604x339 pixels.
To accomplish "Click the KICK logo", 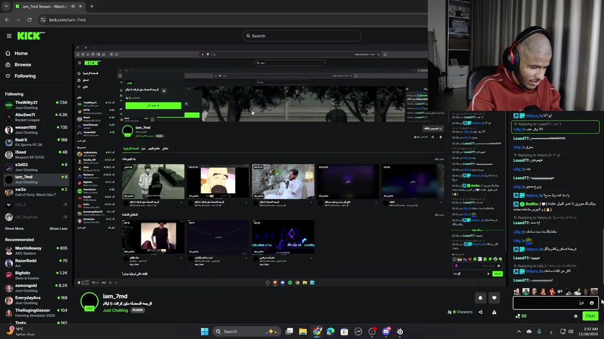I will [31, 36].
